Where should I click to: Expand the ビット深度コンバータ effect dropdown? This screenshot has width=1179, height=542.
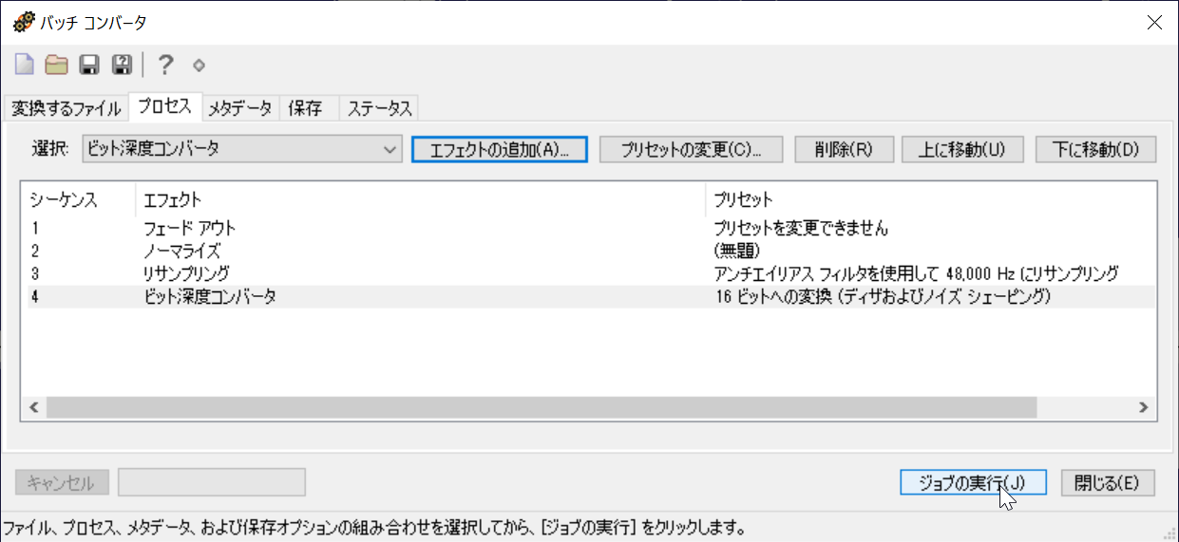tap(389, 149)
